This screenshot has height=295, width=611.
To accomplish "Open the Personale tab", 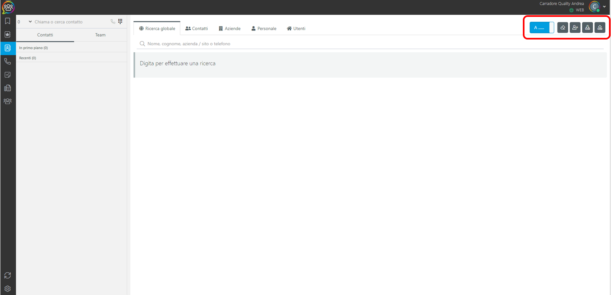I will 264,28.
